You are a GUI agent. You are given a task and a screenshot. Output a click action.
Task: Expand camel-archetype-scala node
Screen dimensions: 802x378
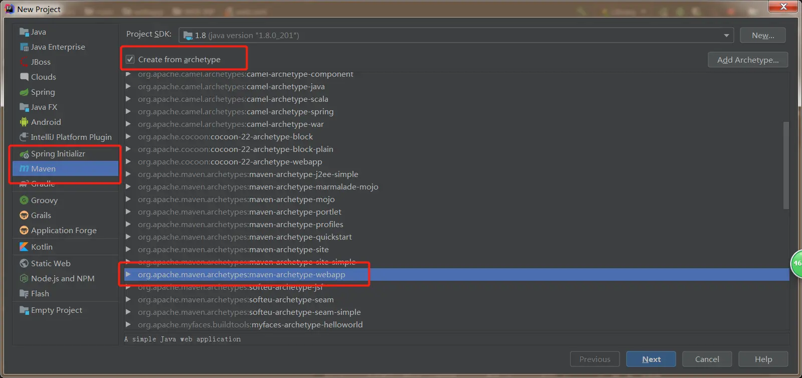click(128, 99)
